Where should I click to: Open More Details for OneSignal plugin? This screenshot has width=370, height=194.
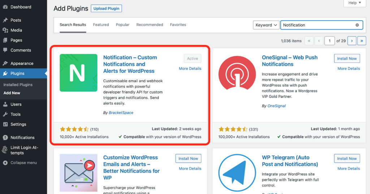pos(349,68)
